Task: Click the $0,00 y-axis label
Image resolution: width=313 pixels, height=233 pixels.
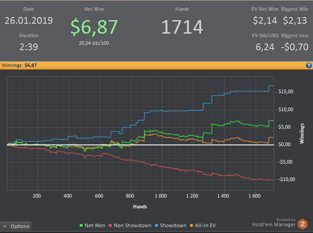Action: click(284, 144)
